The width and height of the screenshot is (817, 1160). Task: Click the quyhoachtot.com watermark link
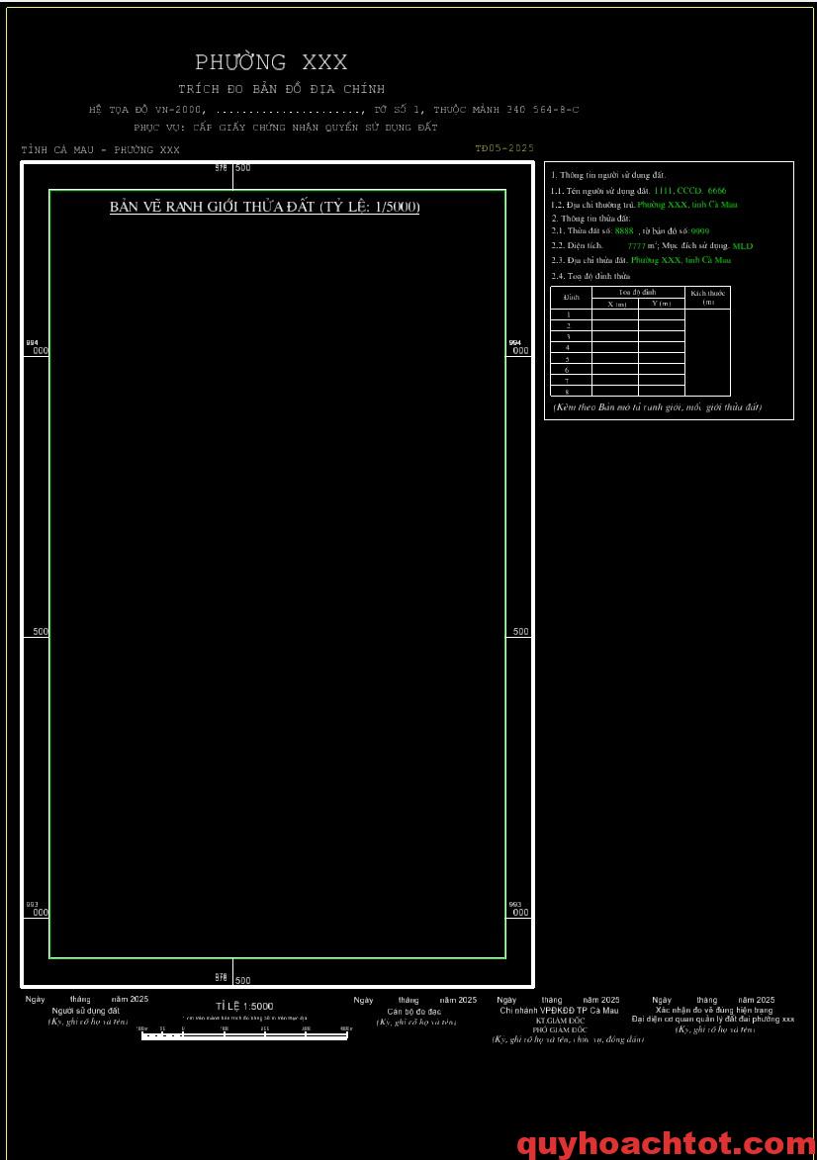[665, 1144]
